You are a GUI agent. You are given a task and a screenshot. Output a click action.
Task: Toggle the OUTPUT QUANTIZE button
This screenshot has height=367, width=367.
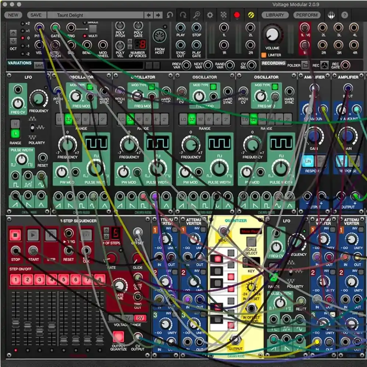[118, 337]
